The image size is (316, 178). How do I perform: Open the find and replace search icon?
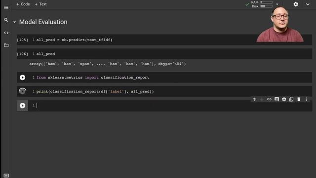(6, 20)
